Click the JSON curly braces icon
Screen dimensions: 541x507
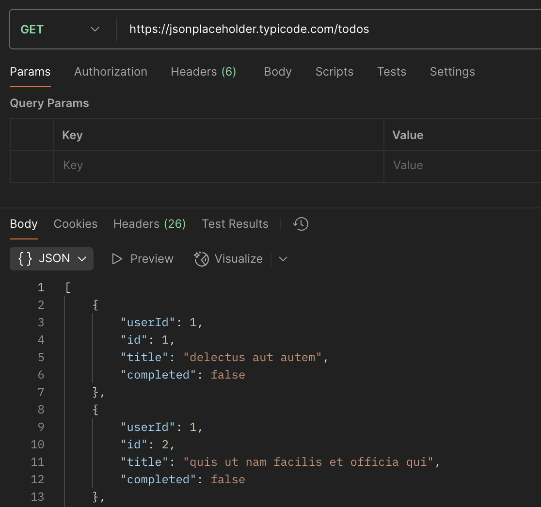(x=25, y=259)
